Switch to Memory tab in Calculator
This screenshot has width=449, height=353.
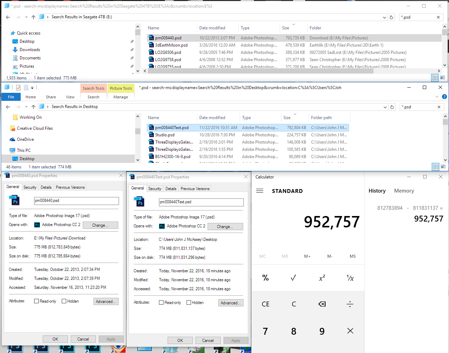pos(404,191)
